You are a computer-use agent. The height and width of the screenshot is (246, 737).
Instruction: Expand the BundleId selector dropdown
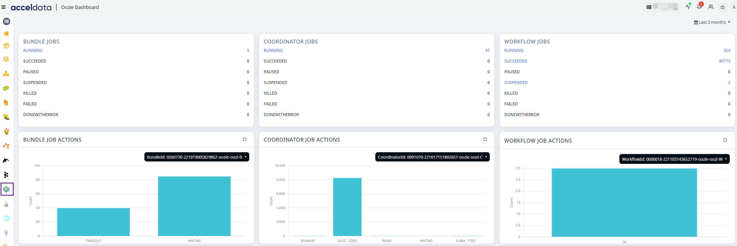coord(197,157)
